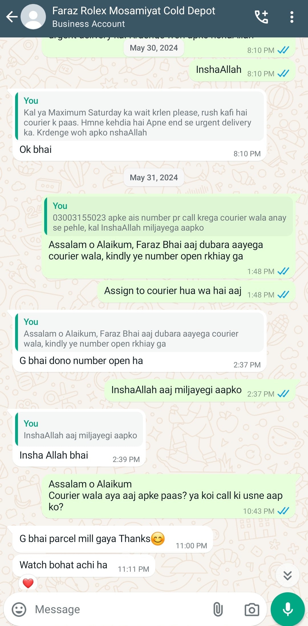Open the three-dot overflow menu
Viewport: 308px width, 626px height.
(291, 17)
